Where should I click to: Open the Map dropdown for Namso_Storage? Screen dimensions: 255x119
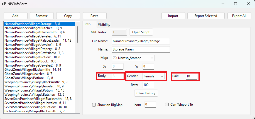click(x=133, y=58)
